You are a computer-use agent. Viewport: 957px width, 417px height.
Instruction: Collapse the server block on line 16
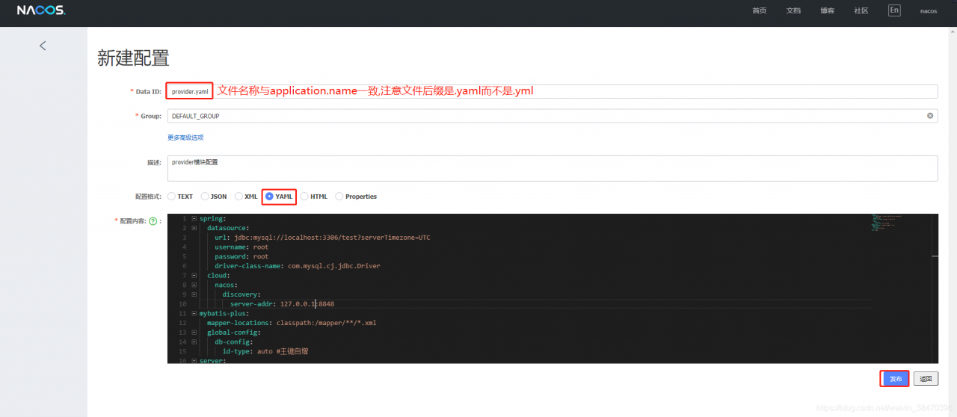point(194,360)
